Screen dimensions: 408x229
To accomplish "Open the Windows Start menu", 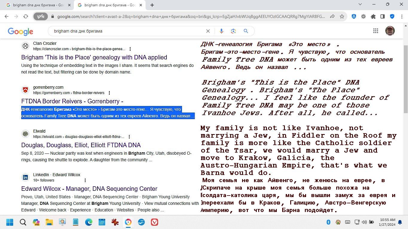I will [10, 222].
